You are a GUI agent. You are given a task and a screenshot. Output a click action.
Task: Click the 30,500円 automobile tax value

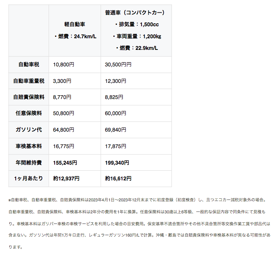click(x=118, y=64)
